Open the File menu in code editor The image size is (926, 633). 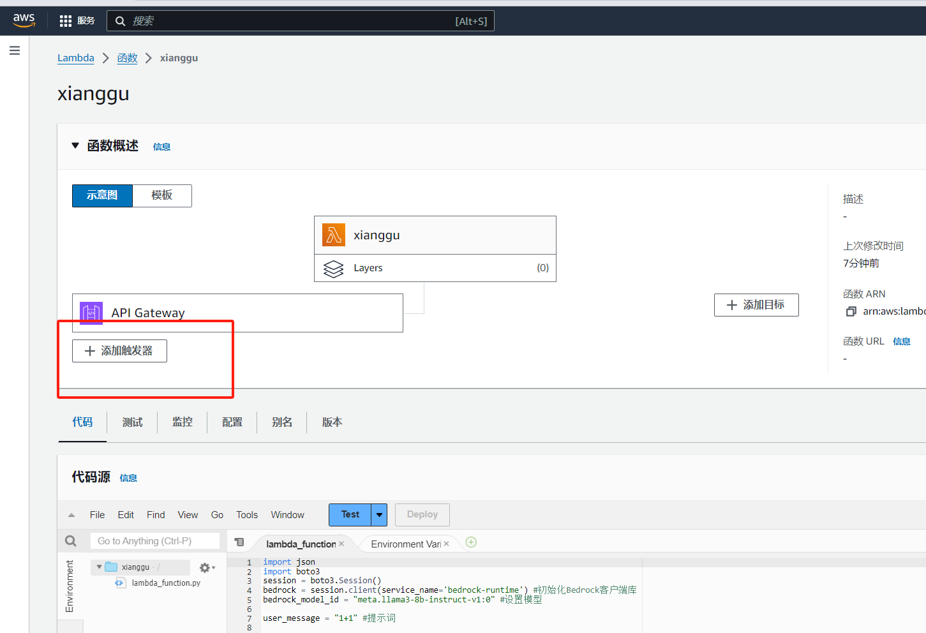97,515
